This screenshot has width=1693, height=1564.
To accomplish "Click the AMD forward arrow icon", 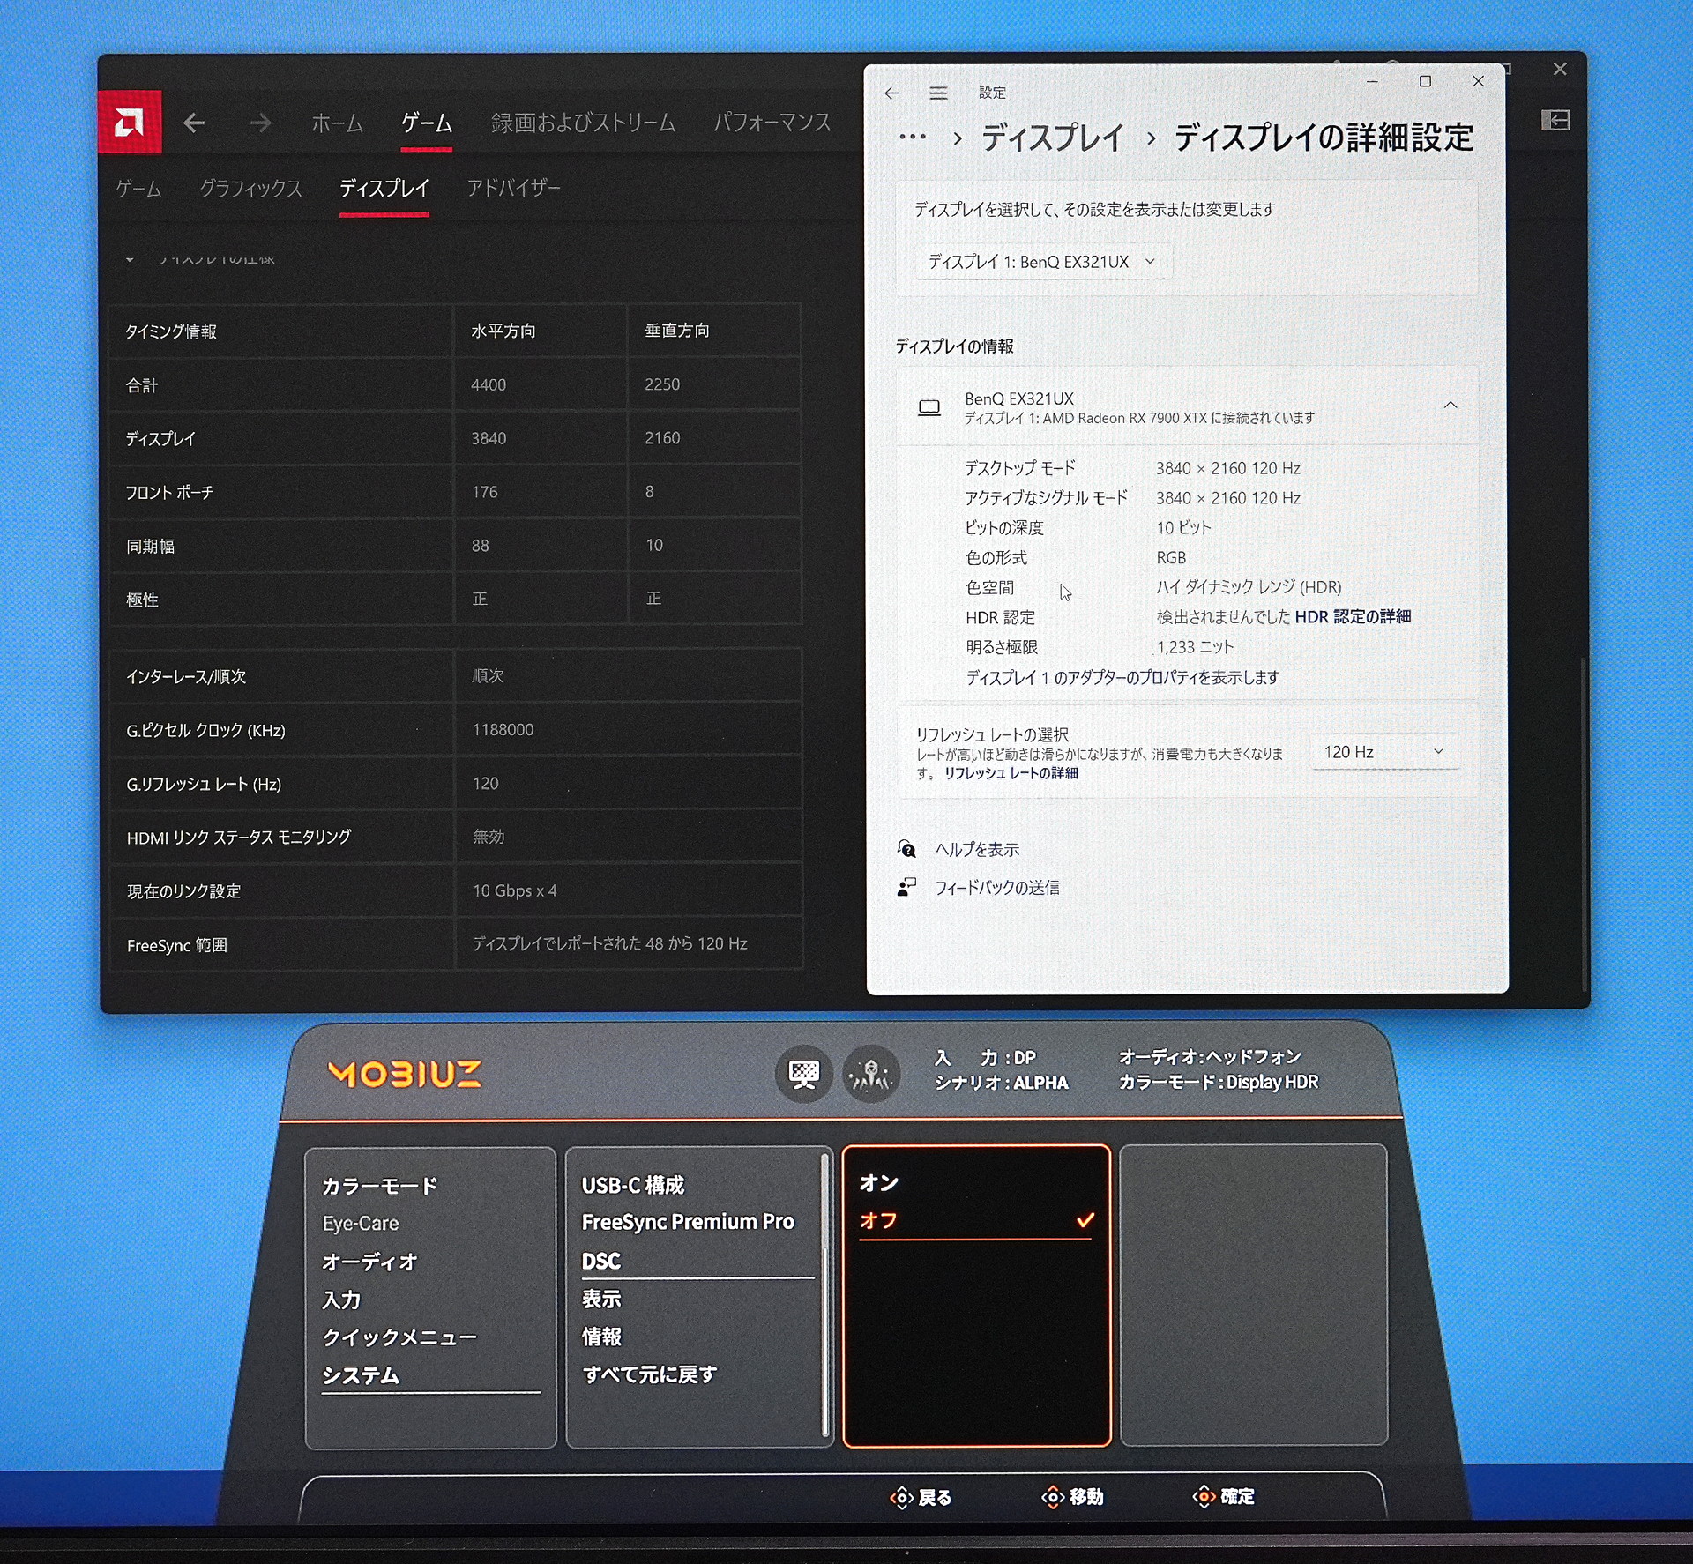I will point(260,123).
